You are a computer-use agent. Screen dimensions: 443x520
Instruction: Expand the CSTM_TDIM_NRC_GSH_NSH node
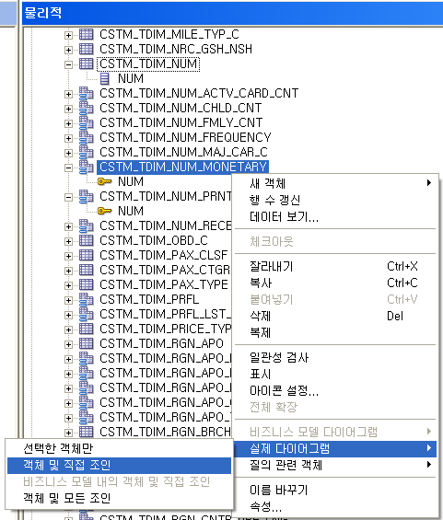(68, 50)
